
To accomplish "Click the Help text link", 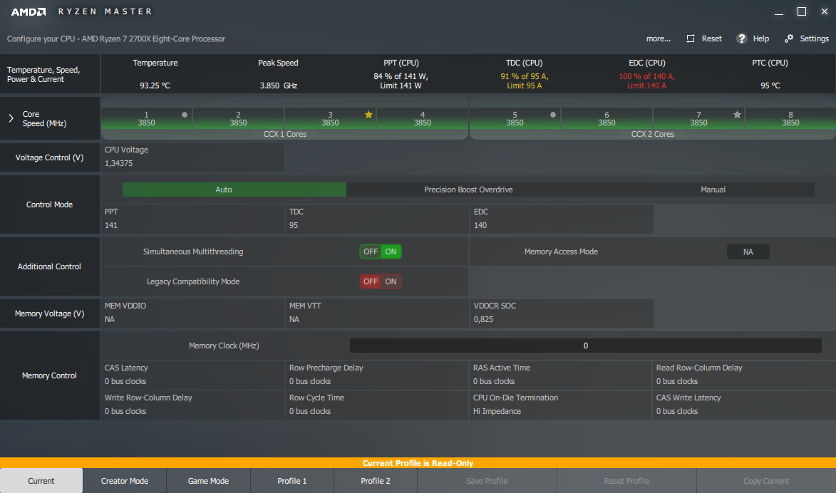I will tap(761, 38).
